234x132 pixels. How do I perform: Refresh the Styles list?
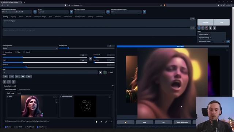click(x=228, y=41)
